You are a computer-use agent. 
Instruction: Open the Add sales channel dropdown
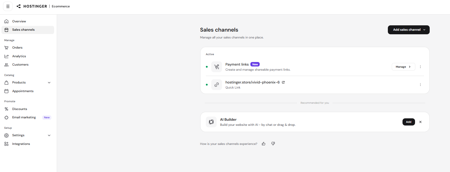[x=409, y=30]
